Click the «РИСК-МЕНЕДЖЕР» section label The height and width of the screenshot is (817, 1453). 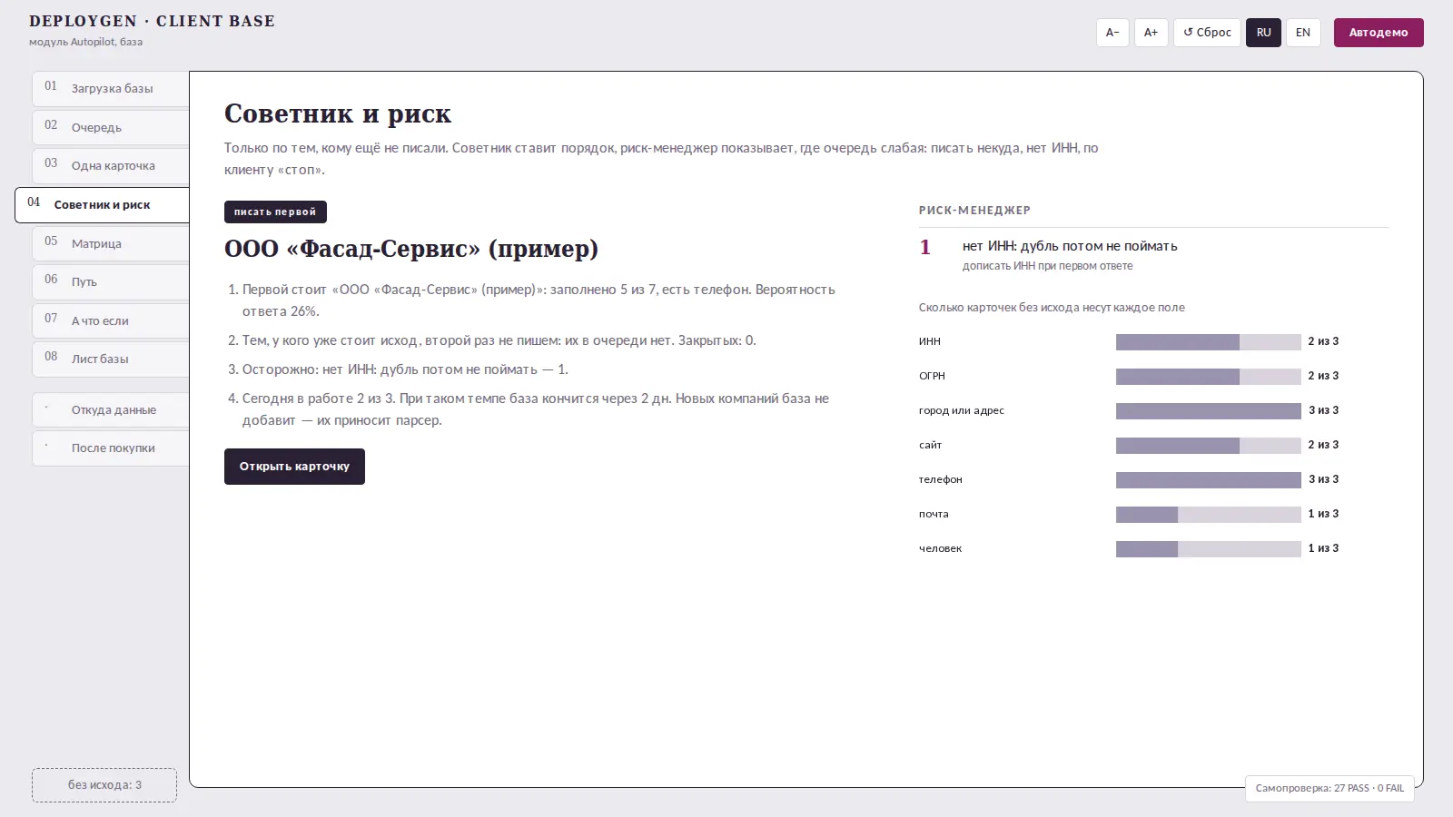coord(974,211)
